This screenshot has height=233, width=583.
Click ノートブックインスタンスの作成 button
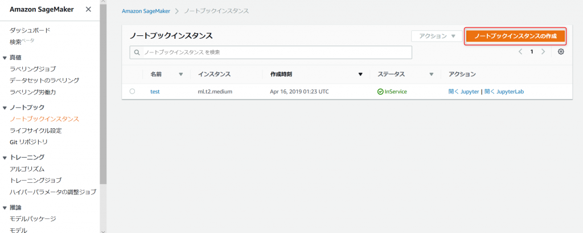515,36
